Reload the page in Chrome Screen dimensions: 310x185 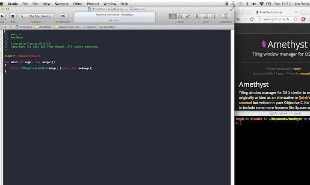[x=252, y=19]
